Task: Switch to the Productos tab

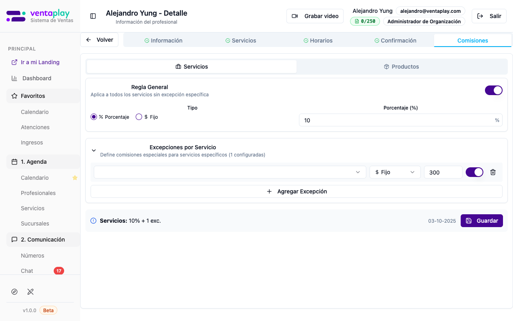Action: pos(402,67)
